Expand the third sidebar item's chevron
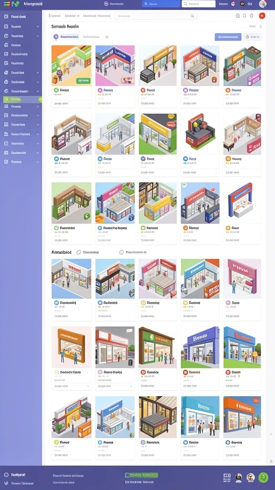Viewport: 275px width, 490px height. 38,36
